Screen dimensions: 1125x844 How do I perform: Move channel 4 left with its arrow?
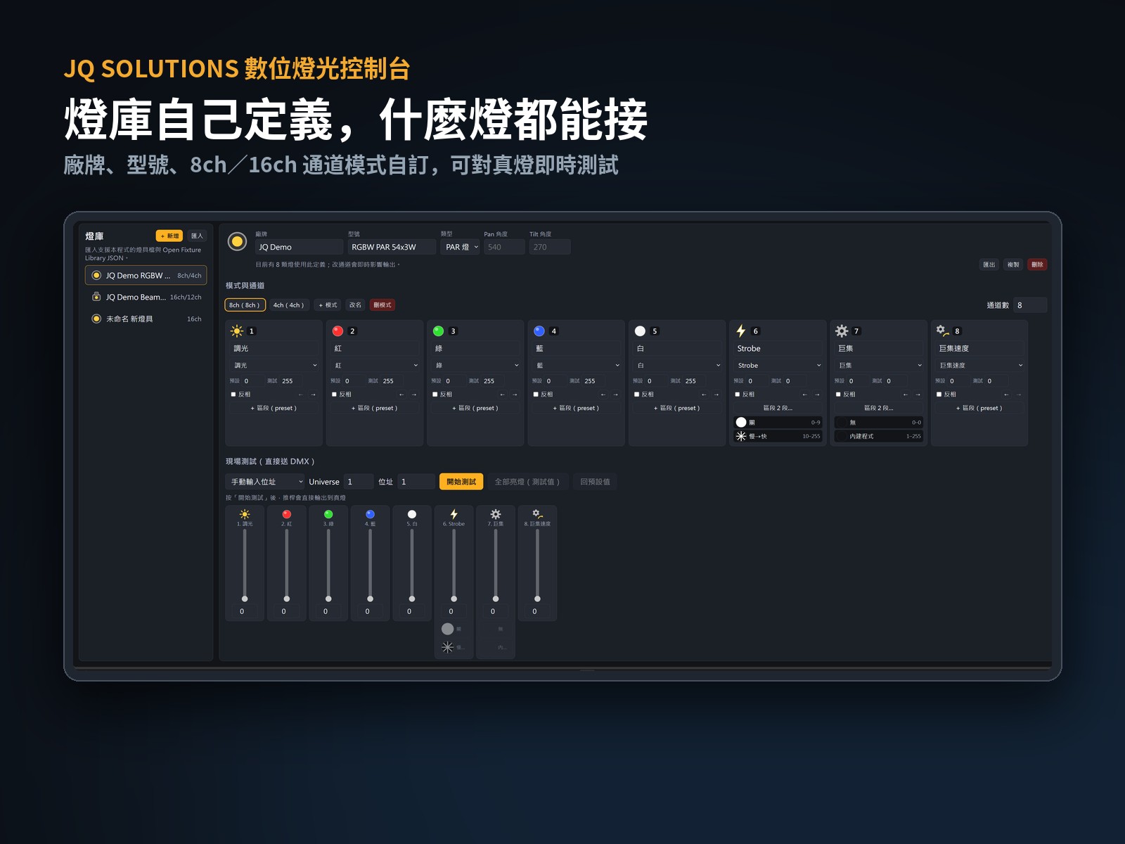pos(603,395)
